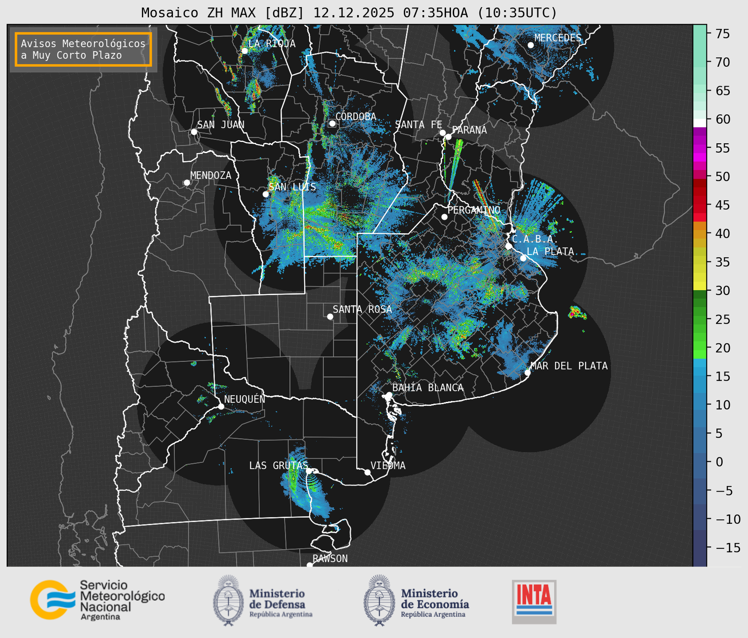
Task: Click the MAR DEL PLATA marker dot
Action: 527,372
